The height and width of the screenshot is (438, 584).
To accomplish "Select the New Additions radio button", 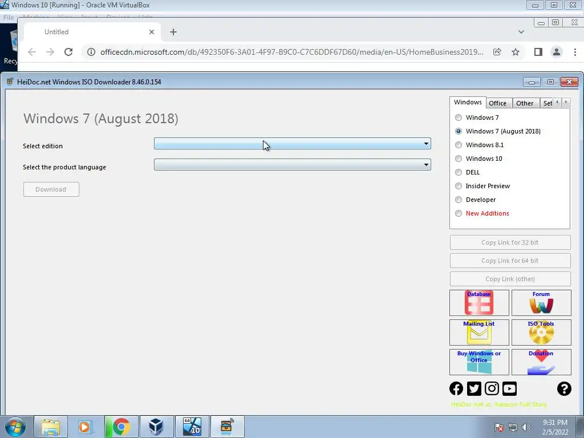I will pos(459,213).
